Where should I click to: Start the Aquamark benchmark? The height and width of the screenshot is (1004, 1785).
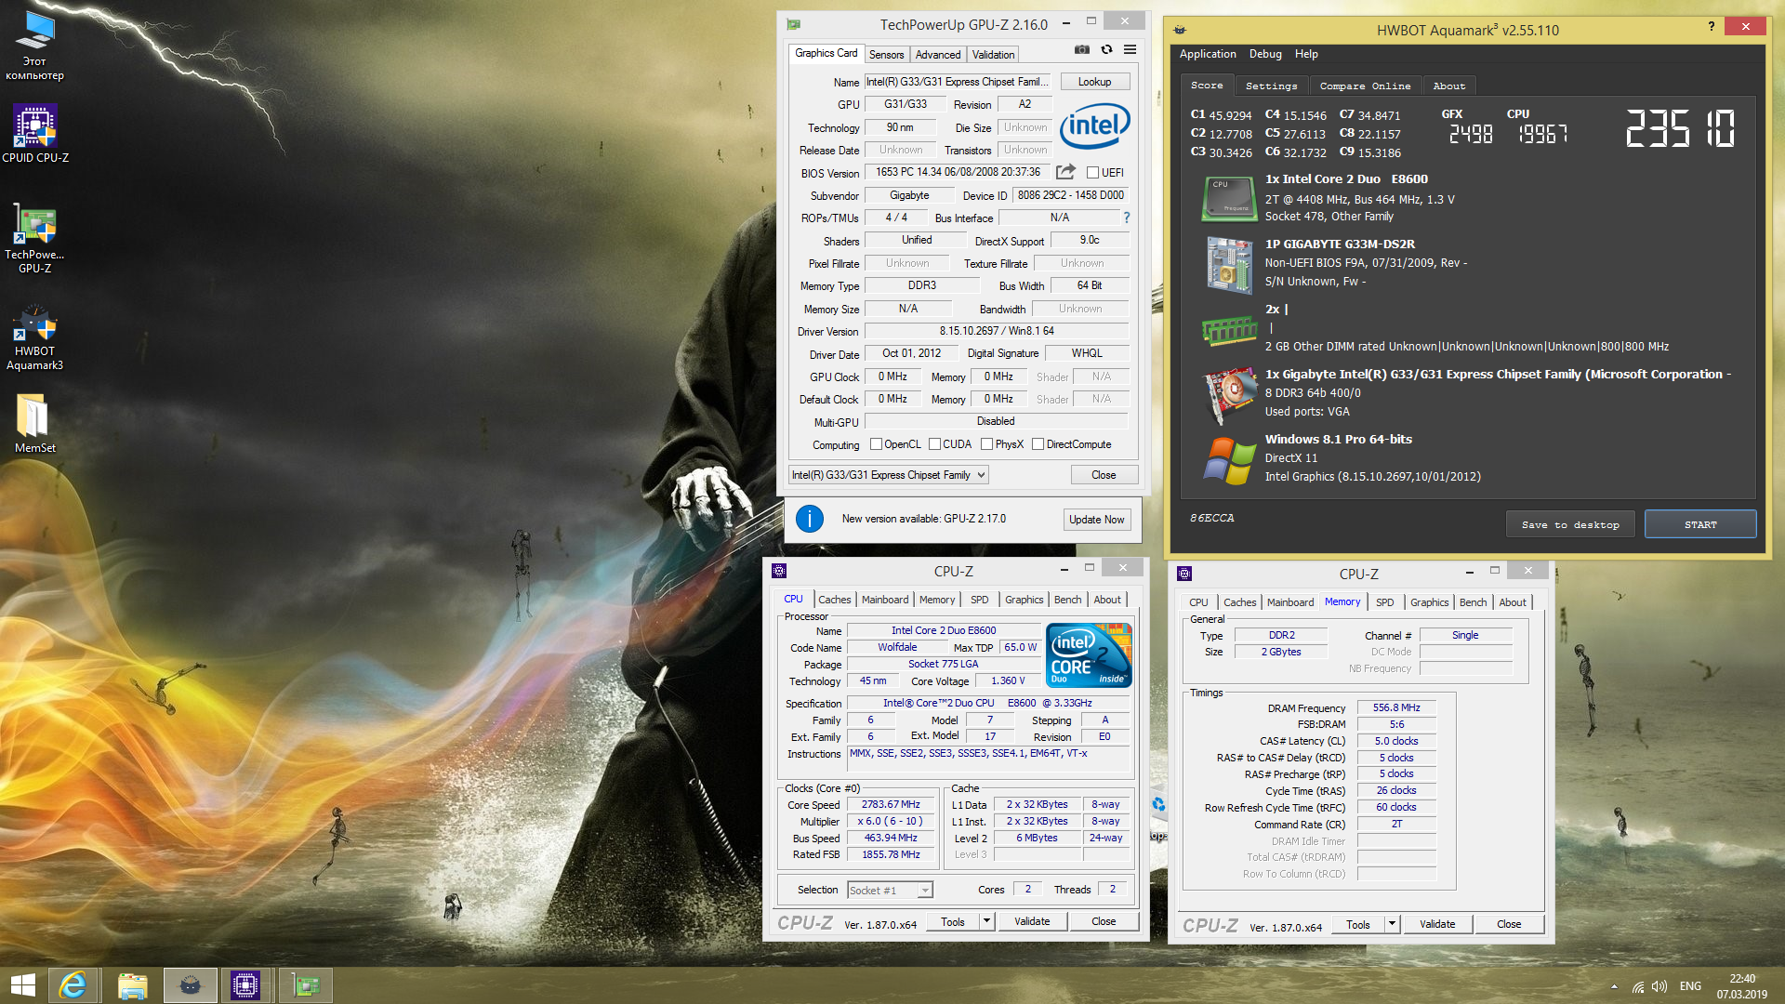click(x=1700, y=524)
